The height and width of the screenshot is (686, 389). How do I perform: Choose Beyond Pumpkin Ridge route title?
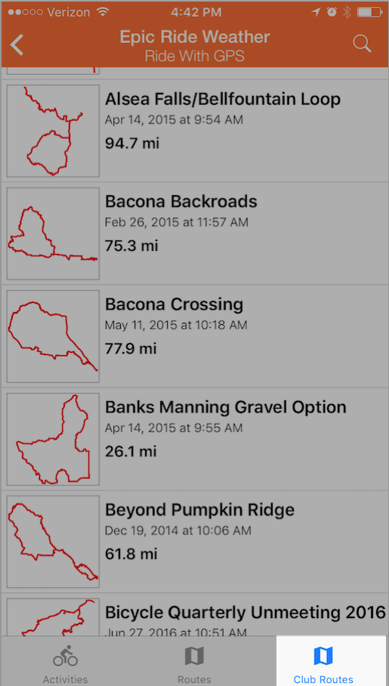200,510
